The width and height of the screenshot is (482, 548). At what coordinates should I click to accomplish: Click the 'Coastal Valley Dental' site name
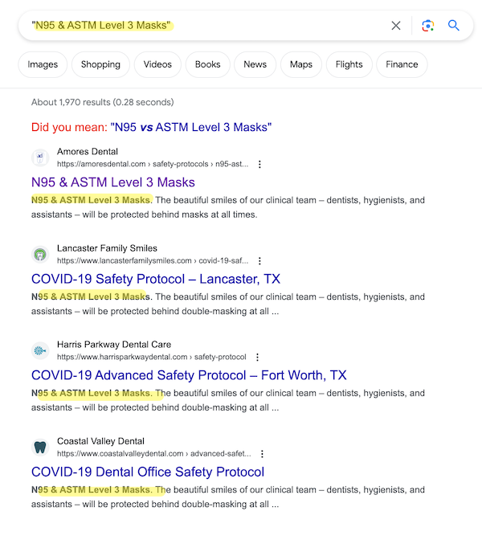point(100,441)
